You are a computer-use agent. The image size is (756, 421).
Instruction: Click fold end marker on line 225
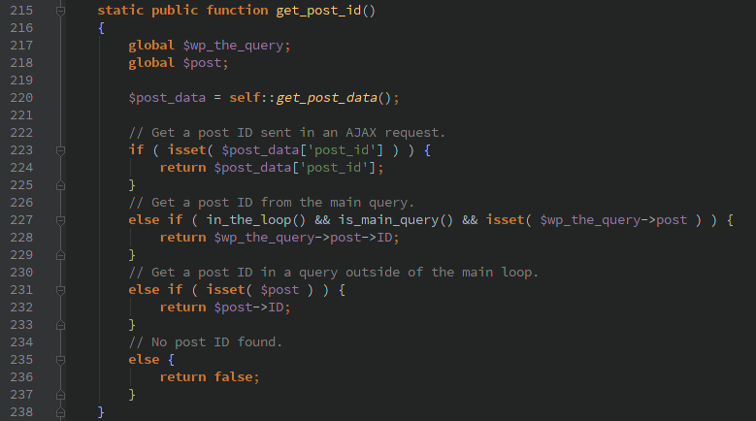(60, 185)
